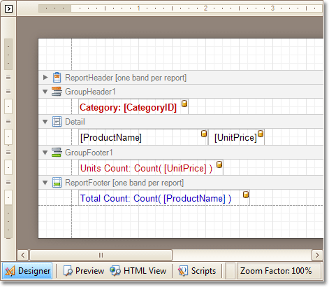Click the Detail band icon
Image resolution: width=329 pixels, height=287 pixels.
57,122
